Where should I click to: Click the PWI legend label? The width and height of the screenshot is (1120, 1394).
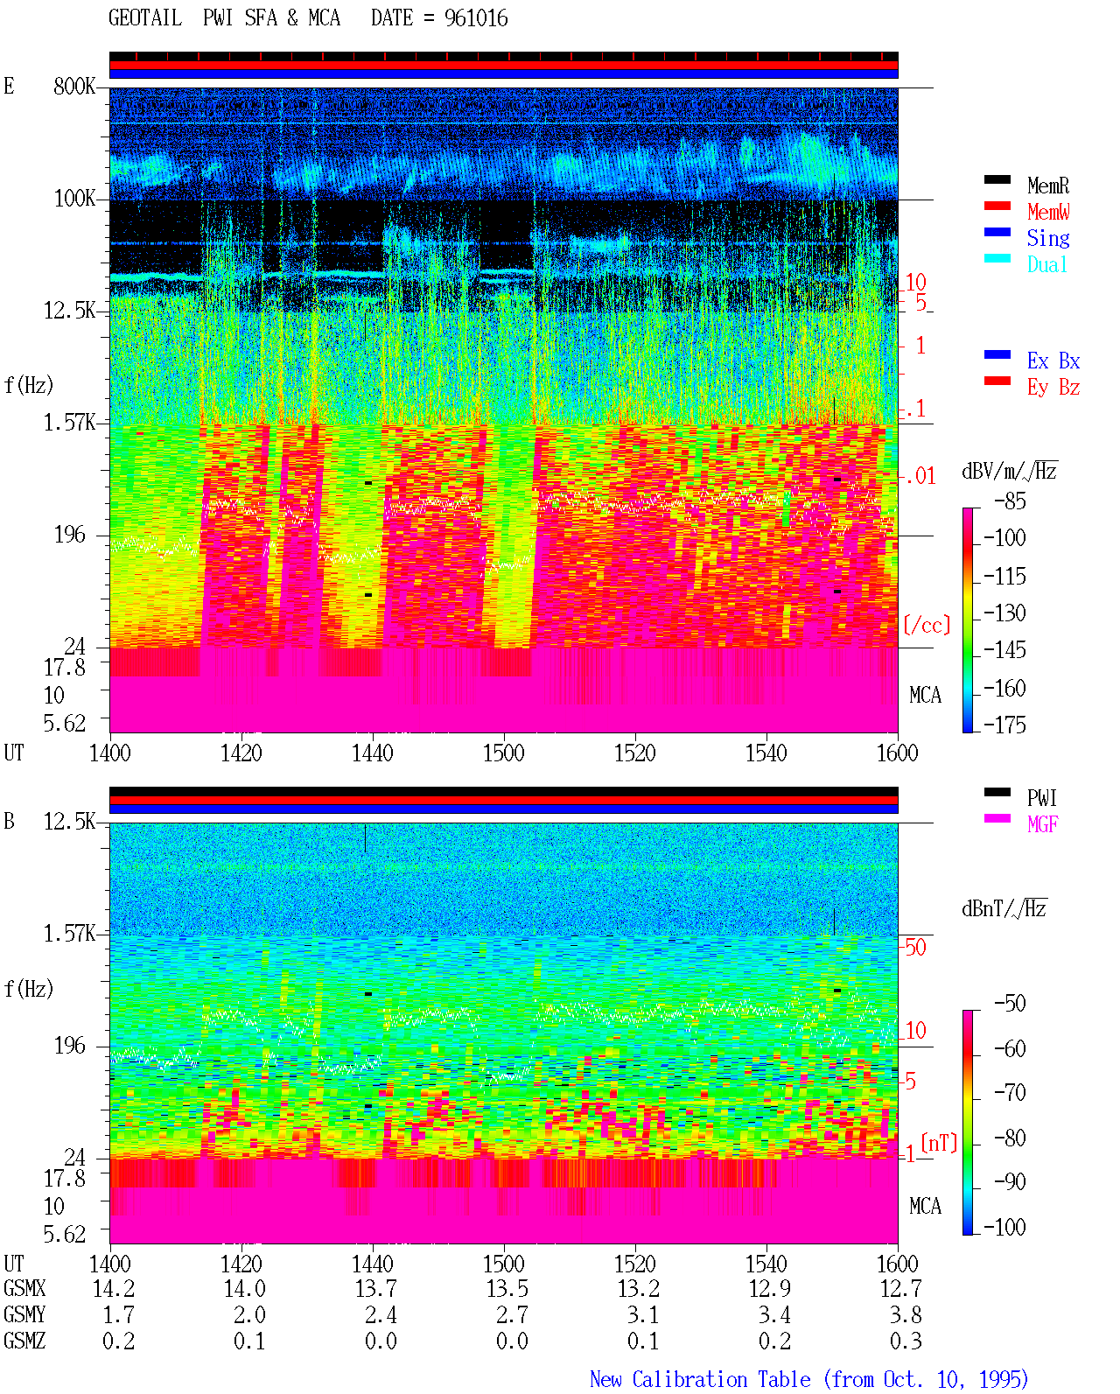pyautogui.click(x=1042, y=798)
